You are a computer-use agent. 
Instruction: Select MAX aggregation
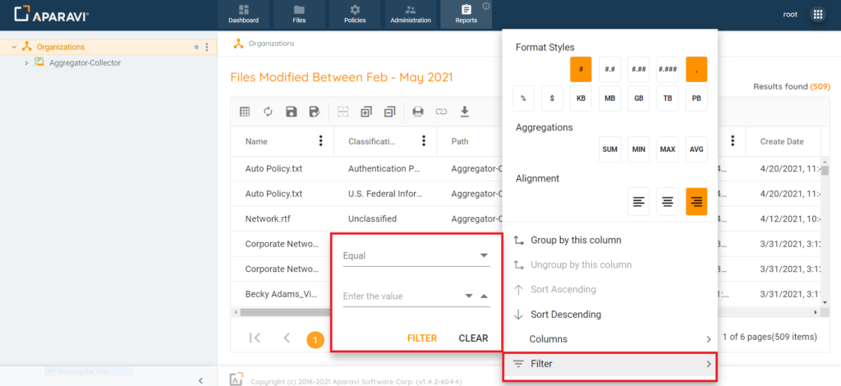[667, 149]
